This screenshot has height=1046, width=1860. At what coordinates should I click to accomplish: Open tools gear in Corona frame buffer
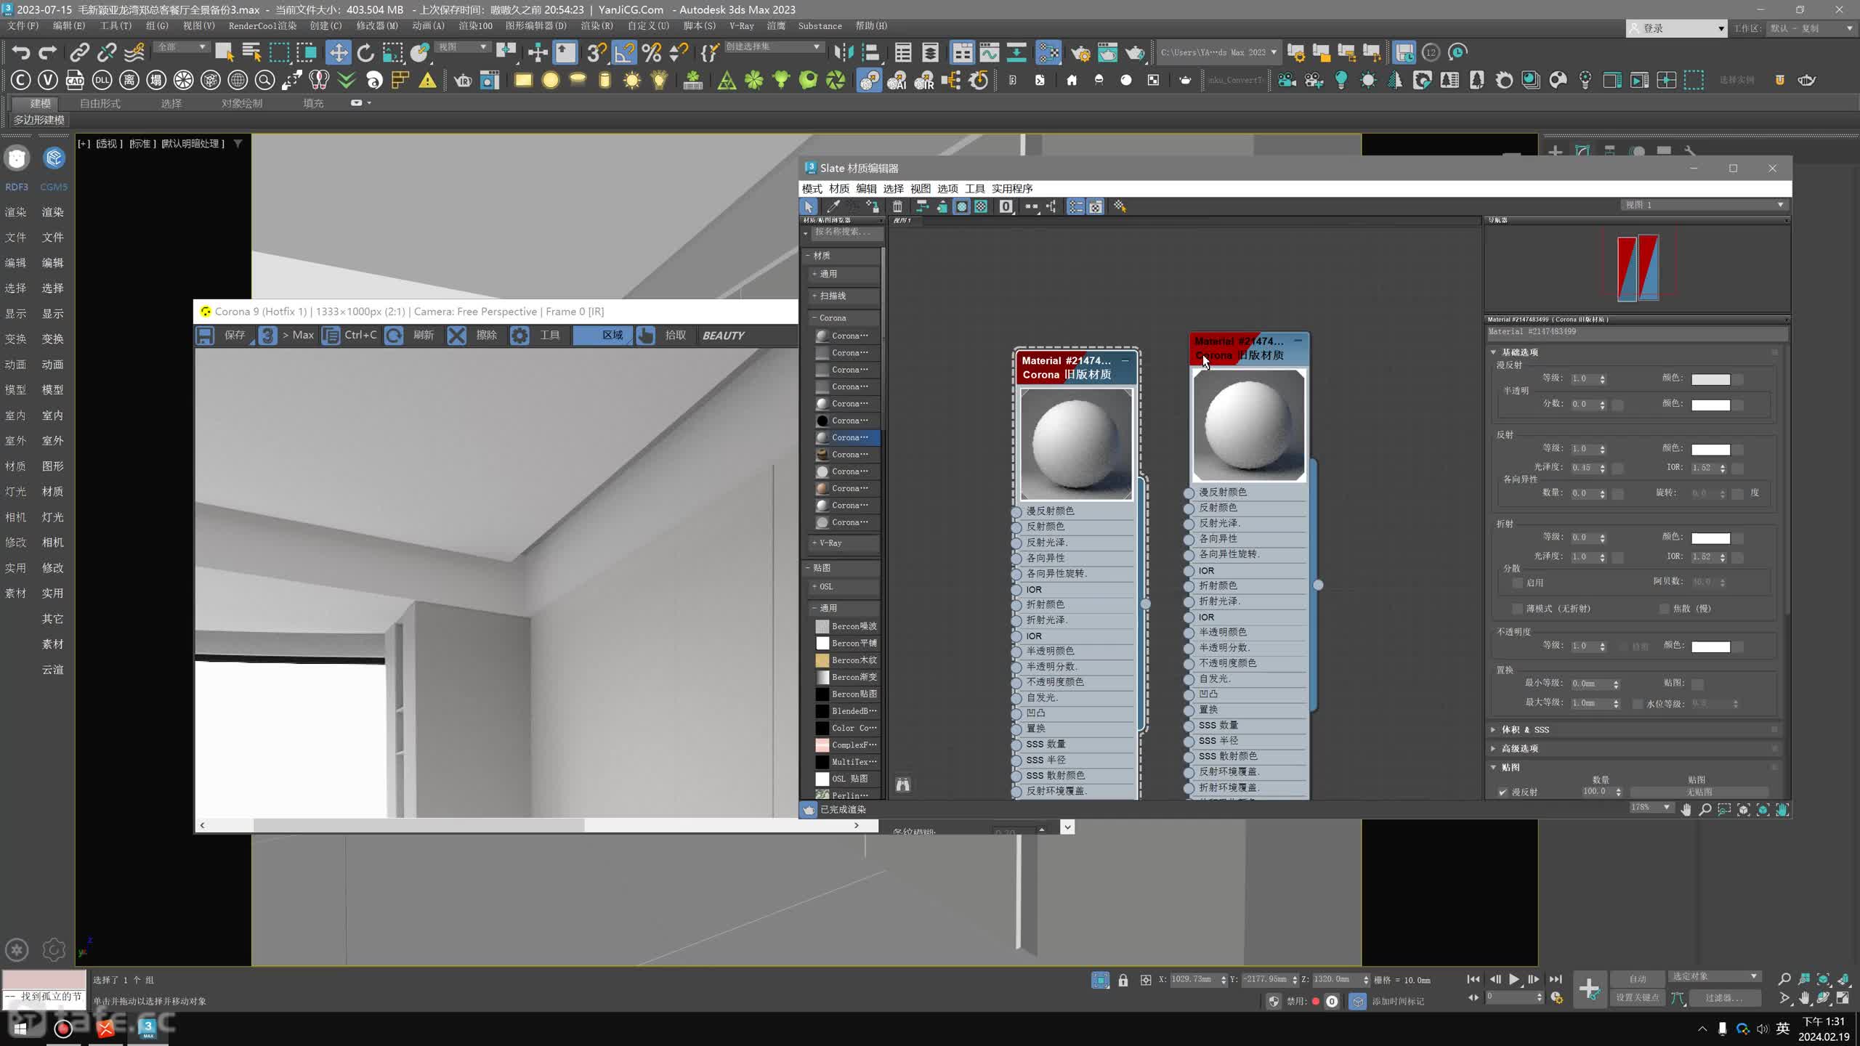pos(519,335)
